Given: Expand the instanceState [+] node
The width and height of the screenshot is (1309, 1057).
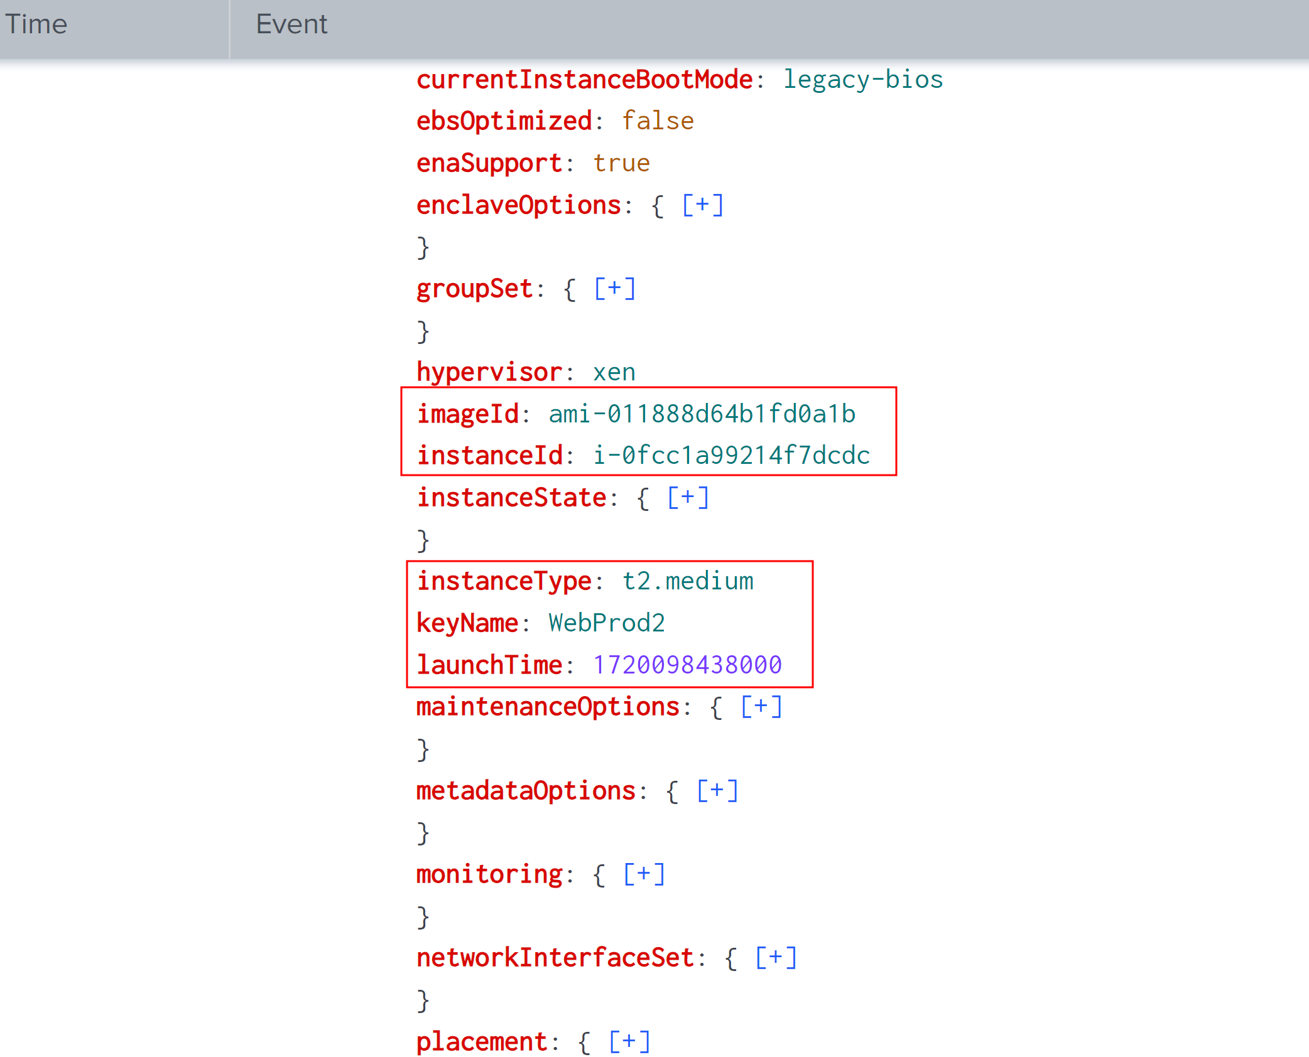Looking at the screenshot, I should click(x=688, y=498).
